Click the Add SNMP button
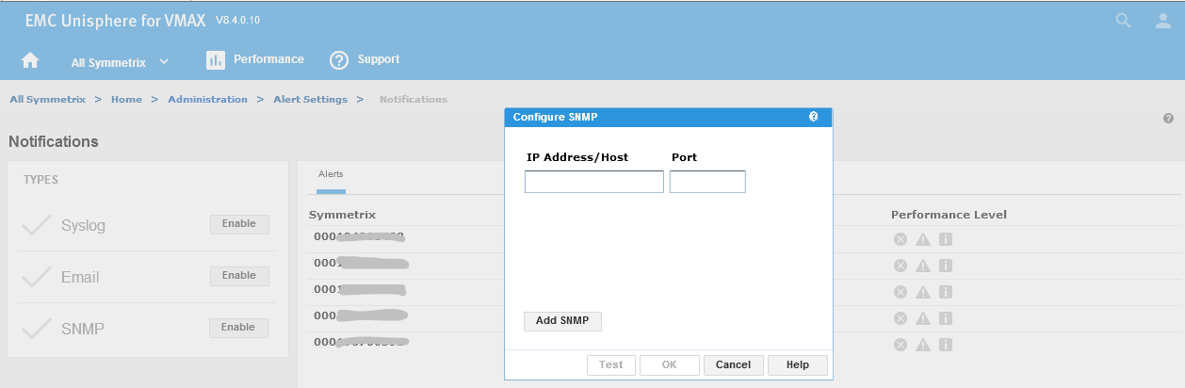Image resolution: width=1185 pixels, height=388 pixels. pyautogui.click(x=562, y=321)
